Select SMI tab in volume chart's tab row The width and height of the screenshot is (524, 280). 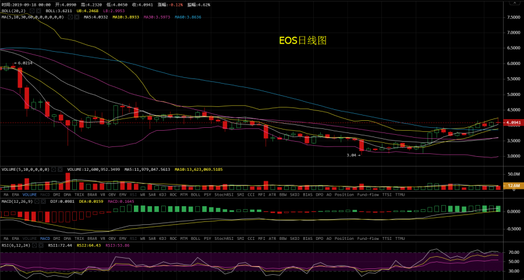240,194
